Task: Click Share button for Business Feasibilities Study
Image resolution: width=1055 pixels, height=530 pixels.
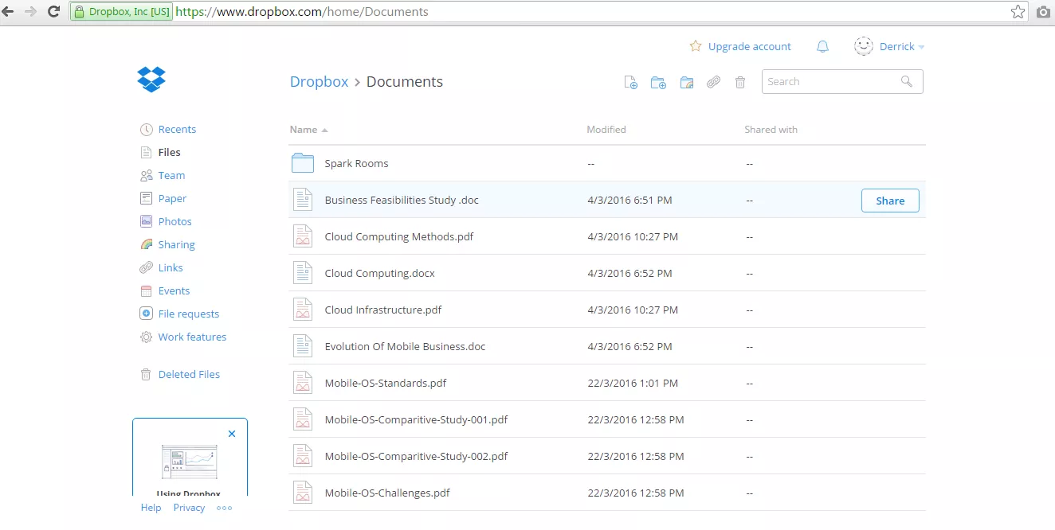Action: (890, 201)
